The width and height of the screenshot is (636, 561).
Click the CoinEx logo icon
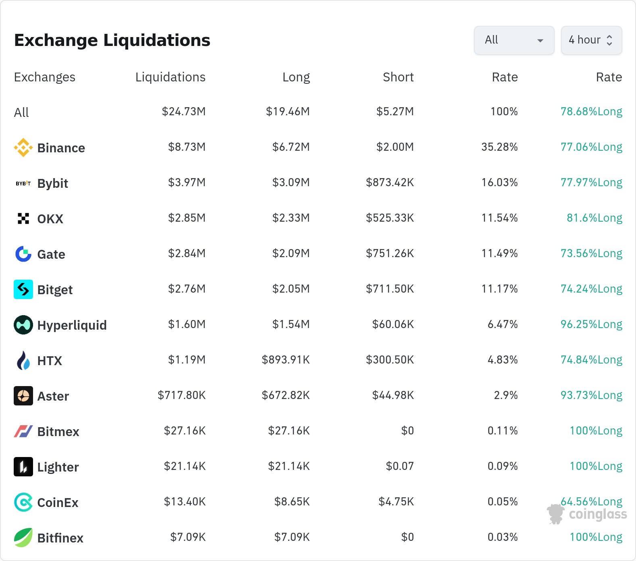pyautogui.click(x=23, y=502)
